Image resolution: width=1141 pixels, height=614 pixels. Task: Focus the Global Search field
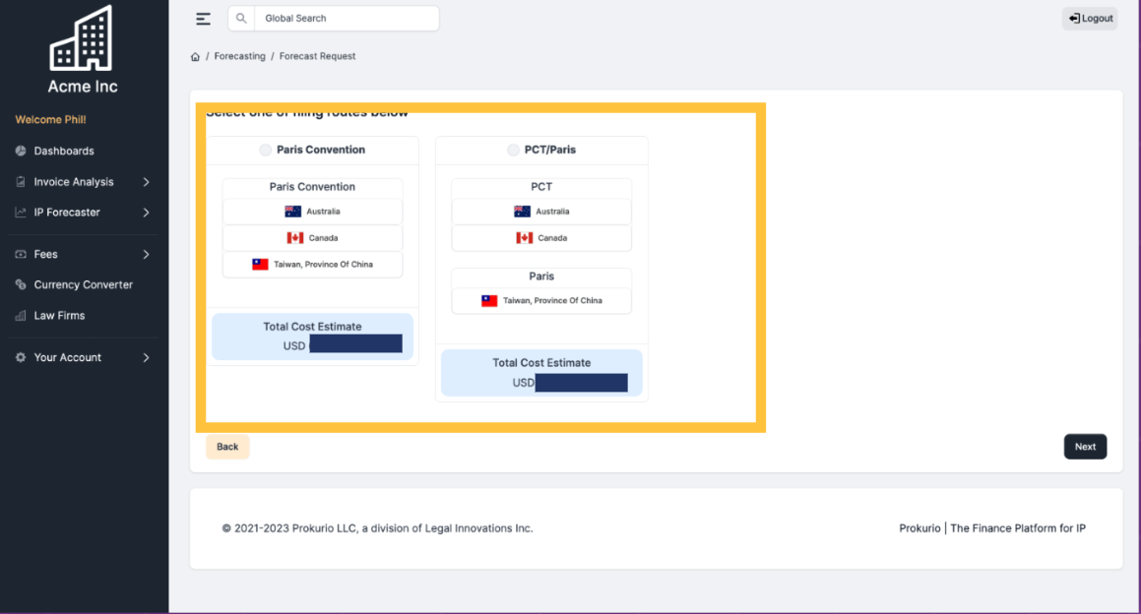click(347, 18)
